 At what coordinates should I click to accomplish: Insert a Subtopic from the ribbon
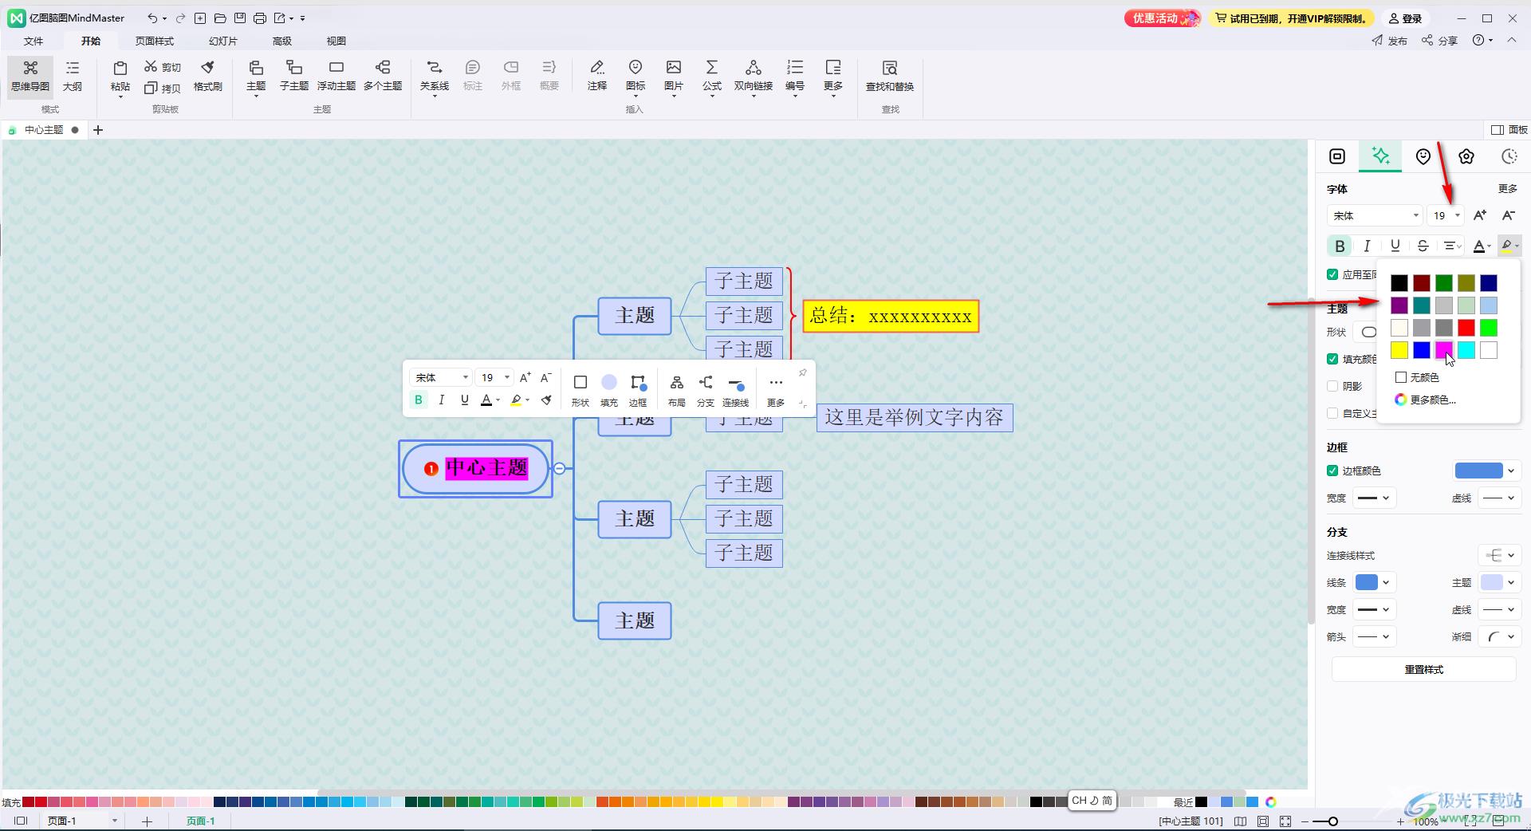pos(294,77)
